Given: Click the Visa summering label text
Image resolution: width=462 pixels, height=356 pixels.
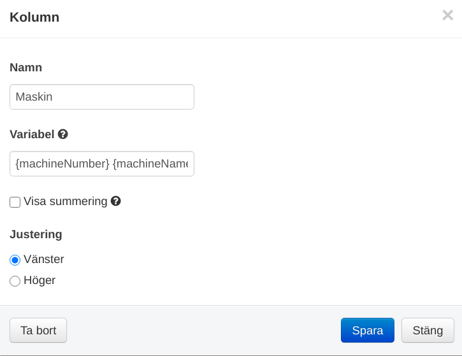Looking at the screenshot, I should [x=66, y=201].
